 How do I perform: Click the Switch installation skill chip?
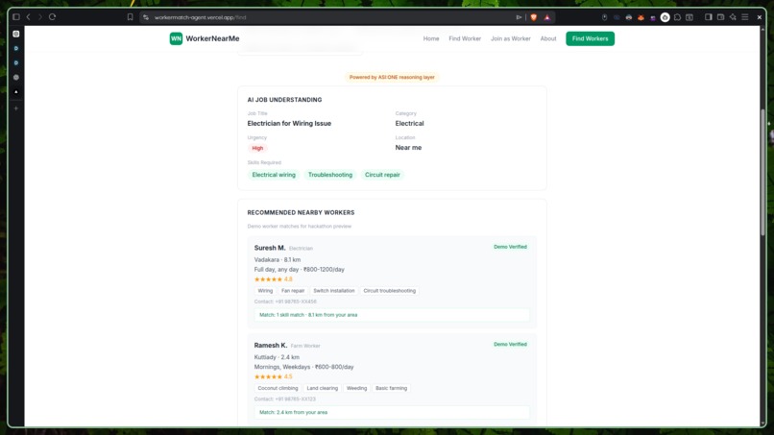(x=333, y=291)
